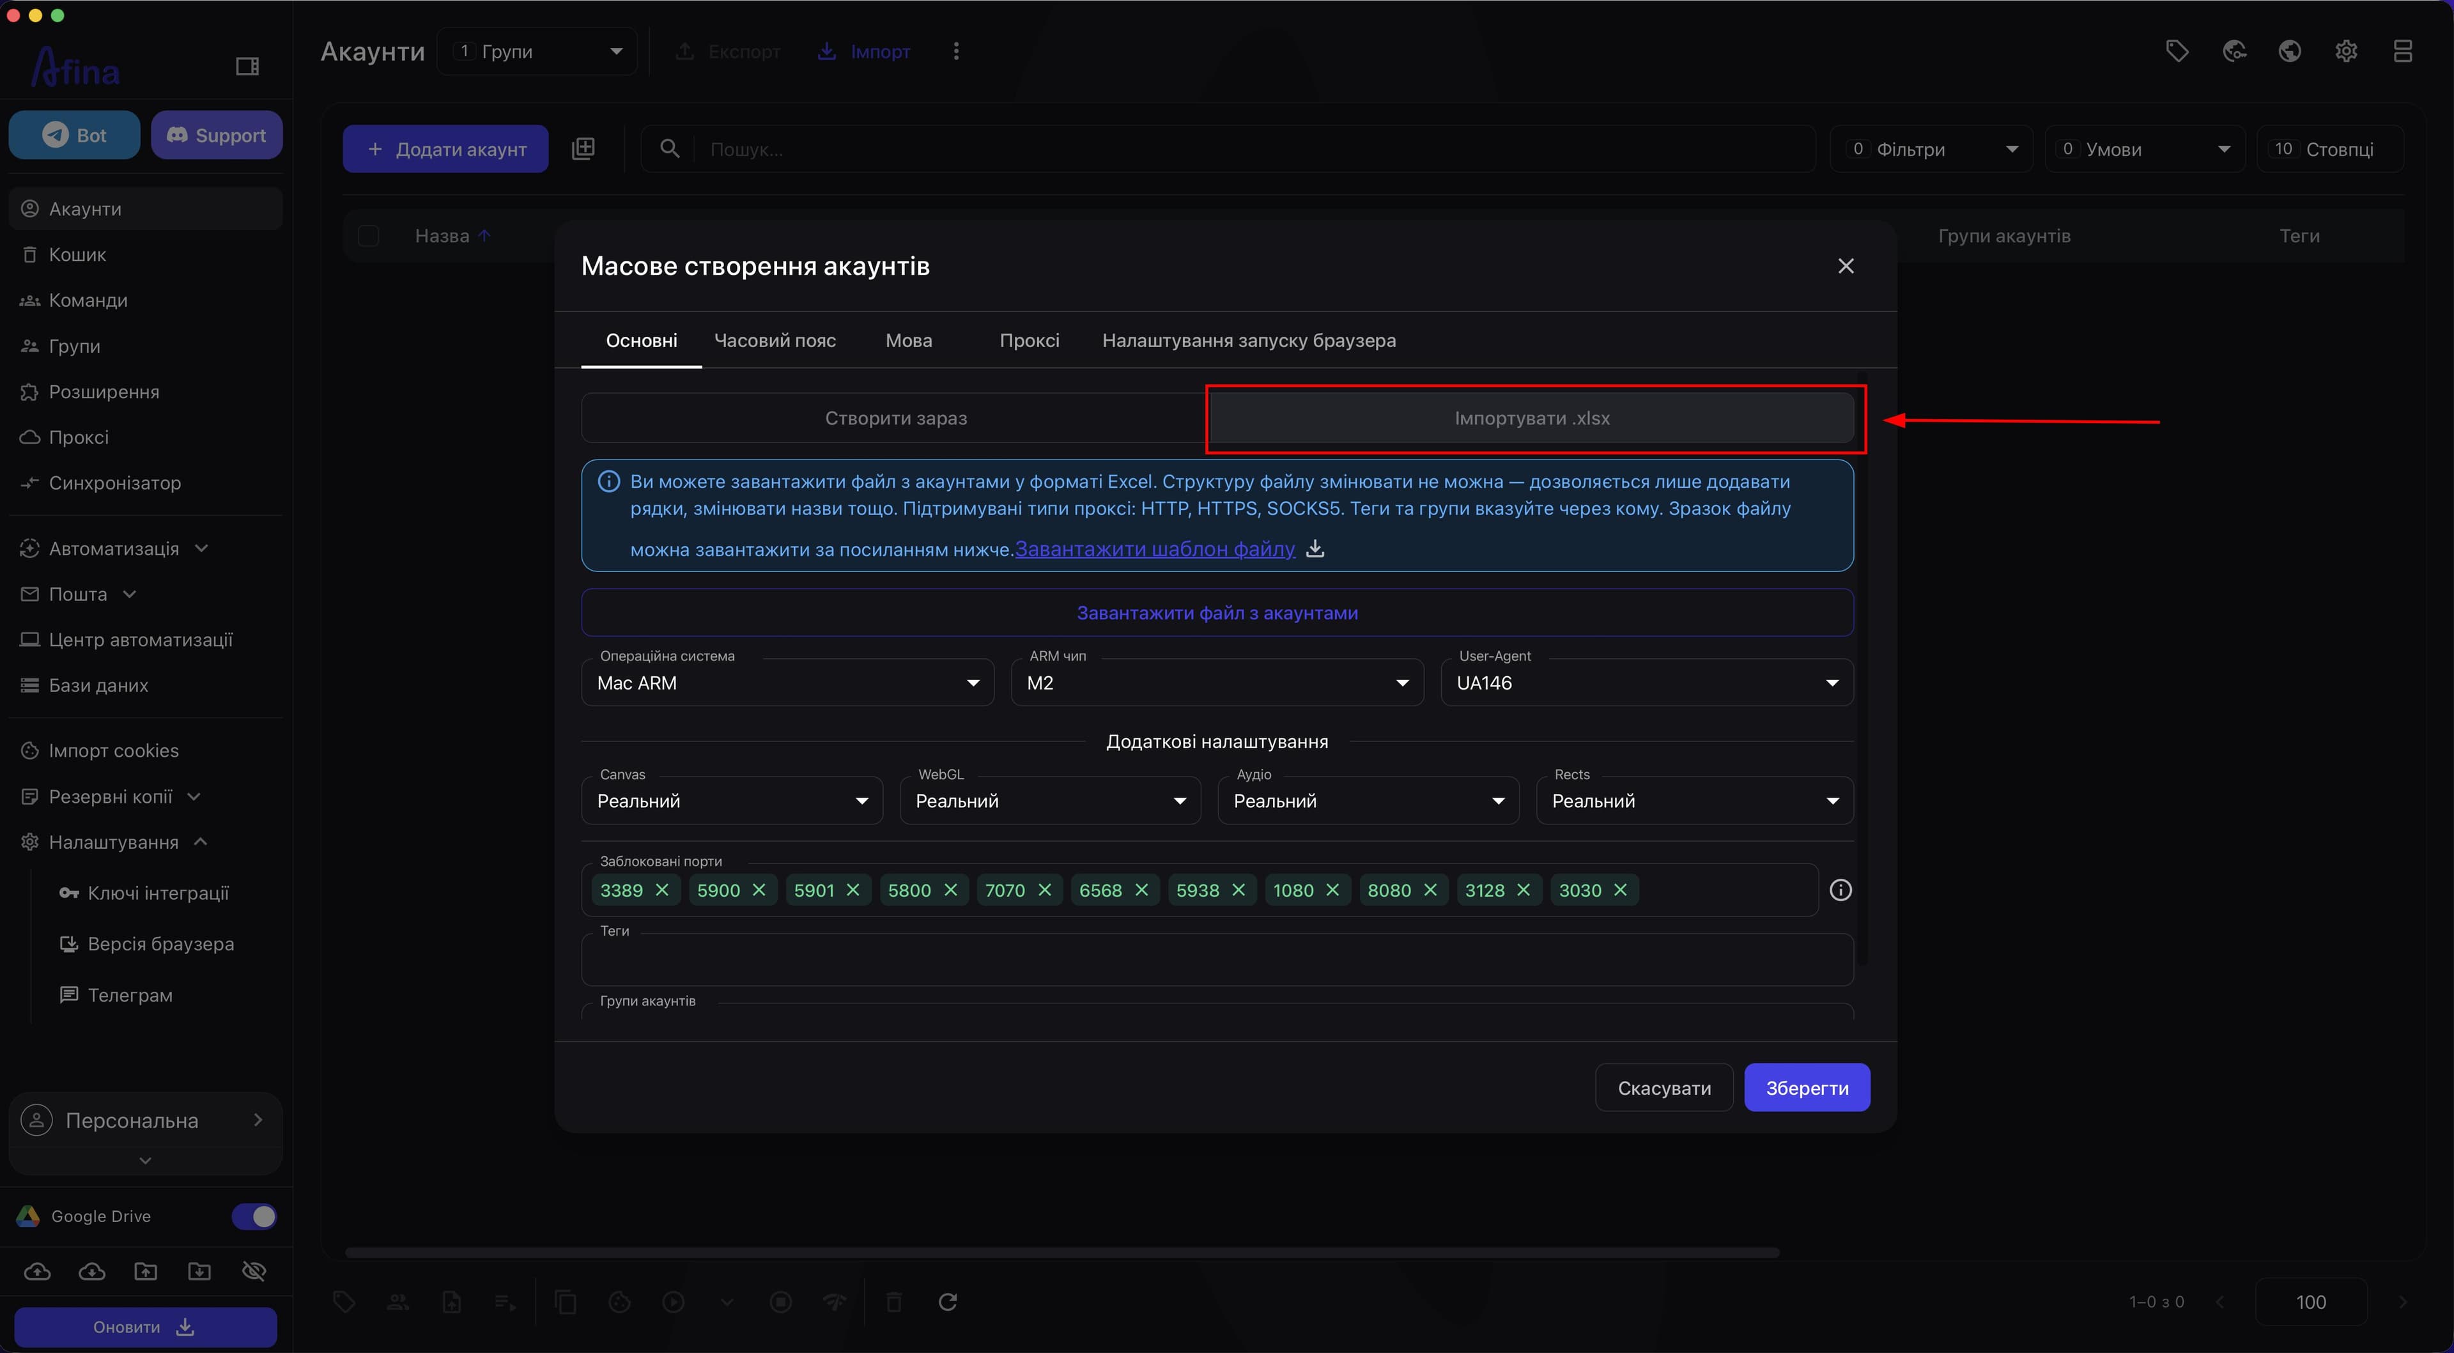Viewport: 2454px width, 1353px height.
Task: Click the folder download icon in sidebar bottom
Action: pos(200,1271)
